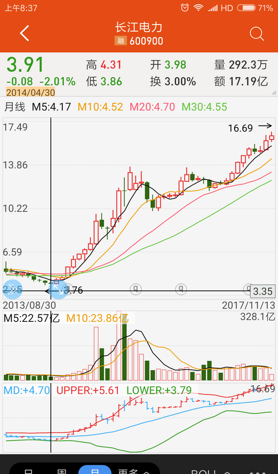Screen dimensions: 278x474
Task: Tap the battery indicator in status bar
Action: (246, 8)
